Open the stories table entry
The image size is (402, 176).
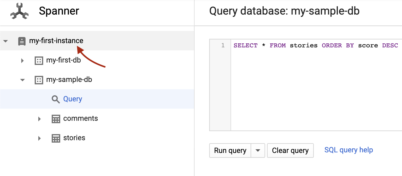pyautogui.click(x=74, y=138)
